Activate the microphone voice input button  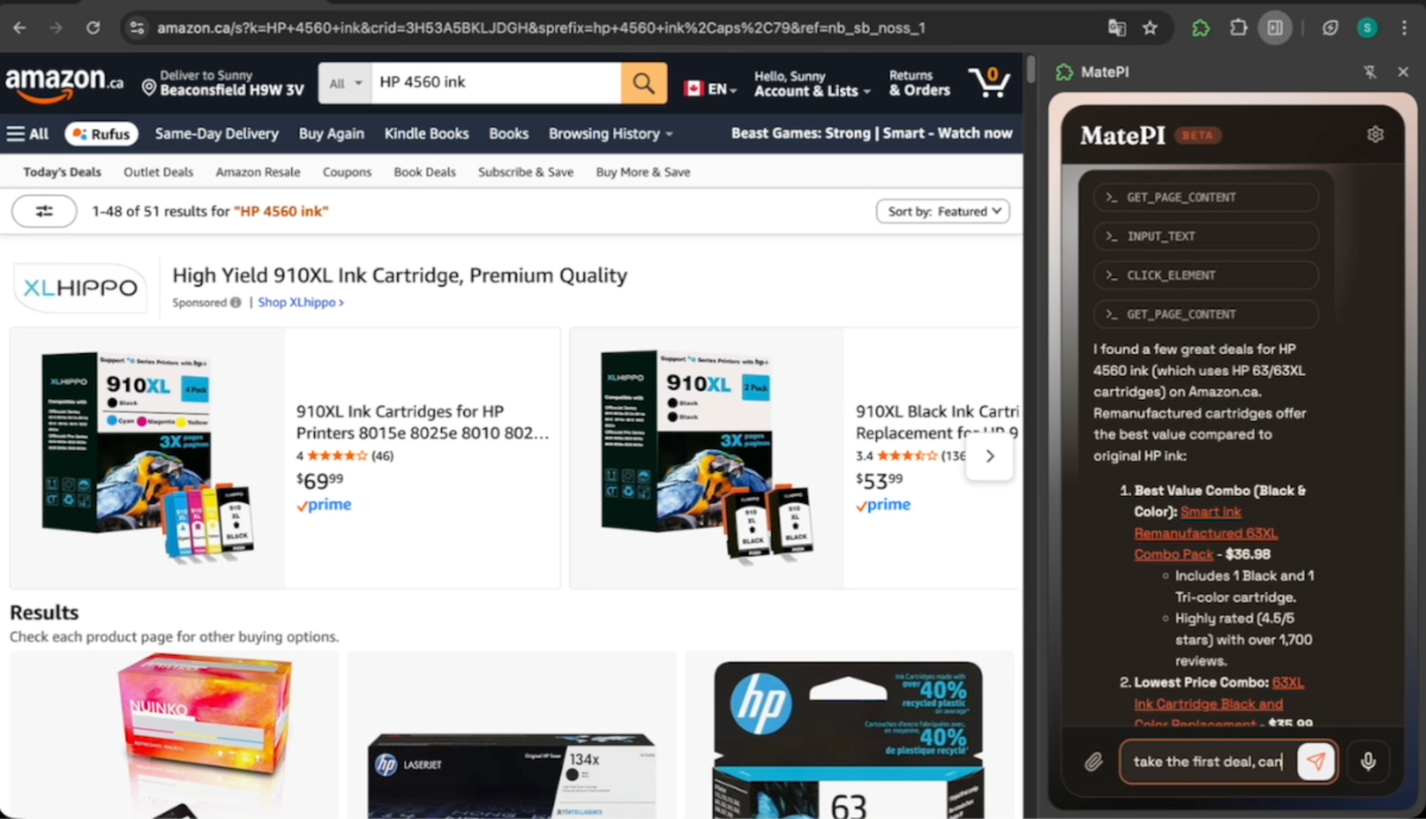tap(1368, 761)
